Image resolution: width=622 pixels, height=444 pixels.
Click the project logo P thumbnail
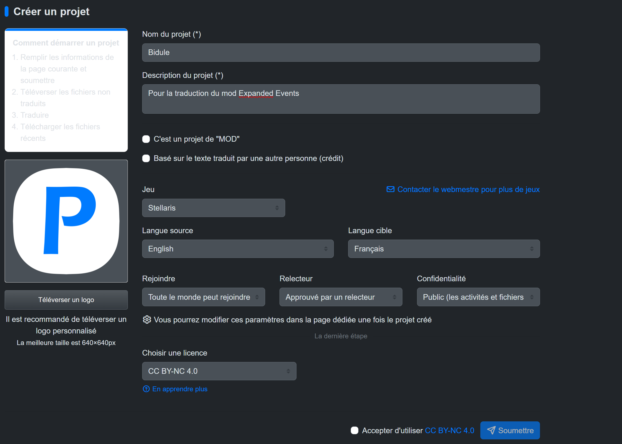(66, 221)
